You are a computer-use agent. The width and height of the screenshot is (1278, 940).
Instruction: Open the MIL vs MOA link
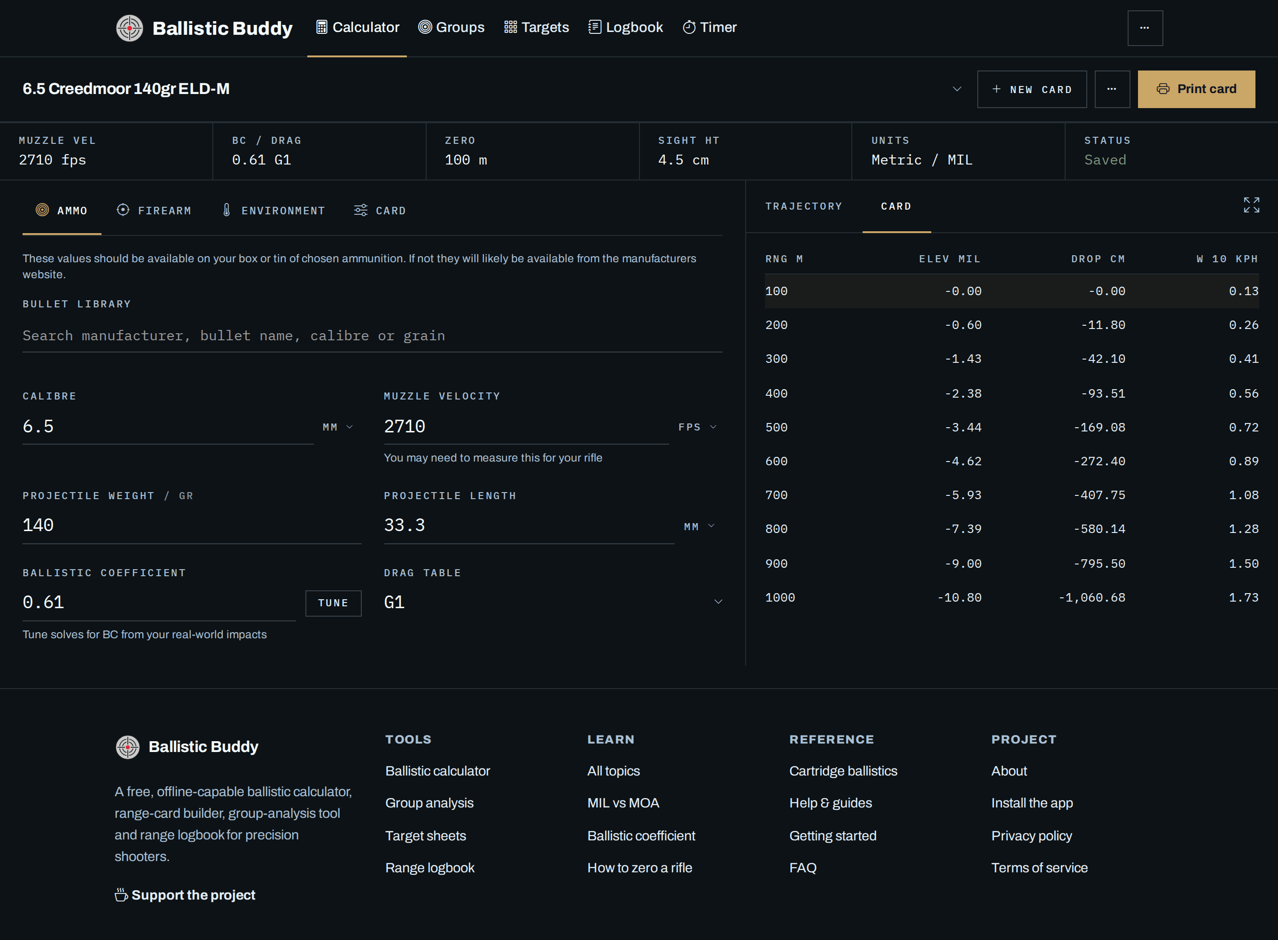point(623,803)
